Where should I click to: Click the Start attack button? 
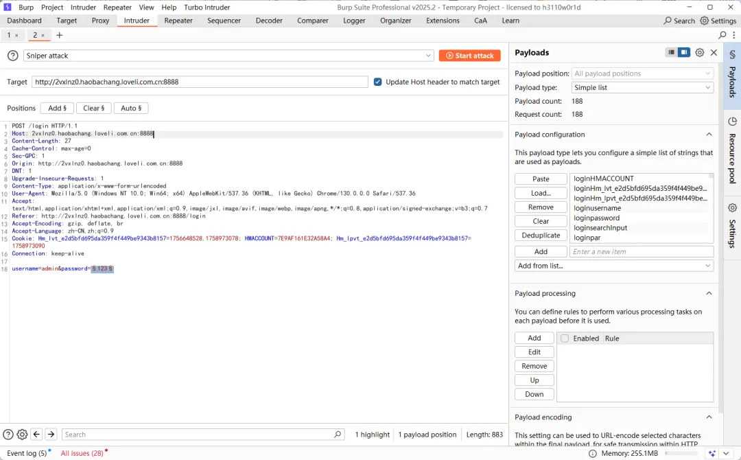point(469,56)
